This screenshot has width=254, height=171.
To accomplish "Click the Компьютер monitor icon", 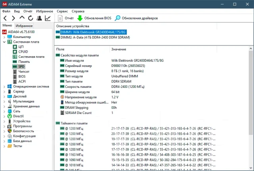I will [x=10, y=37].
